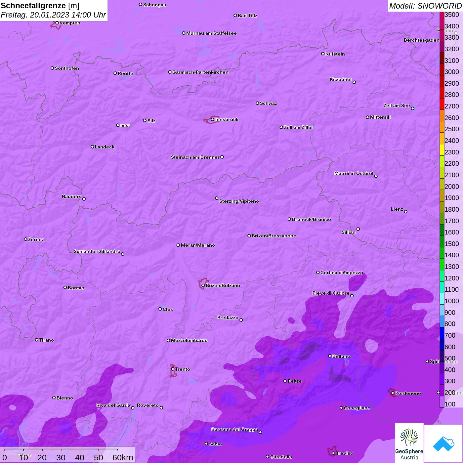
Task: Click the Bozen/Bolzano city marker dot
Action: pyautogui.click(x=203, y=285)
